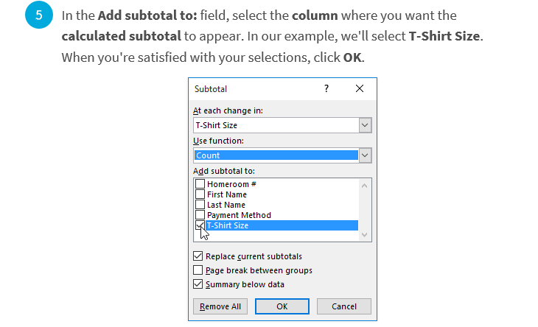The height and width of the screenshot is (327, 538).
Task: Check the First Name checkbox
Action: tap(200, 194)
